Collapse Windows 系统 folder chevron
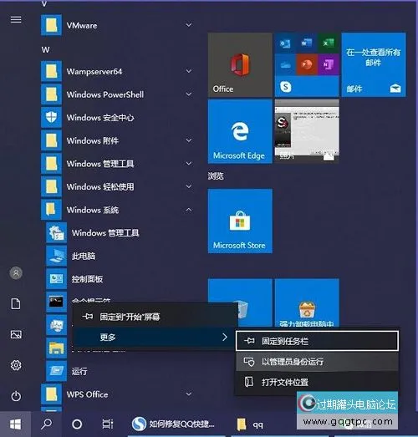This screenshot has height=437, width=418. point(189,209)
